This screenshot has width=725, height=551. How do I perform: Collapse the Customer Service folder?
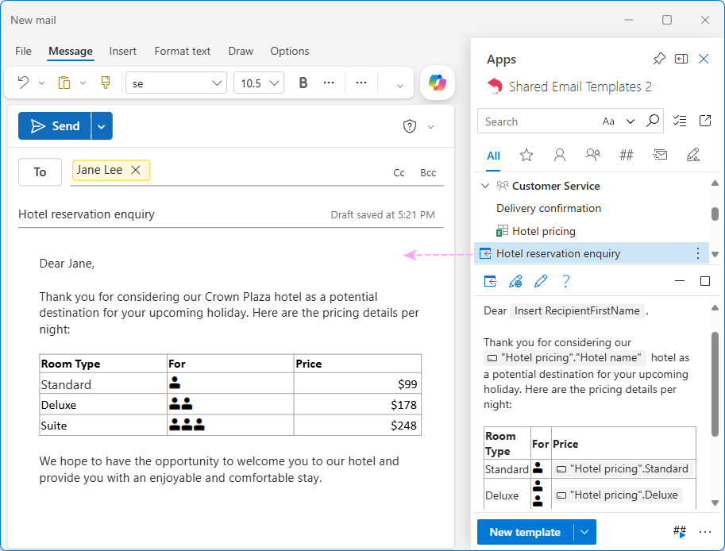pos(485,186)
